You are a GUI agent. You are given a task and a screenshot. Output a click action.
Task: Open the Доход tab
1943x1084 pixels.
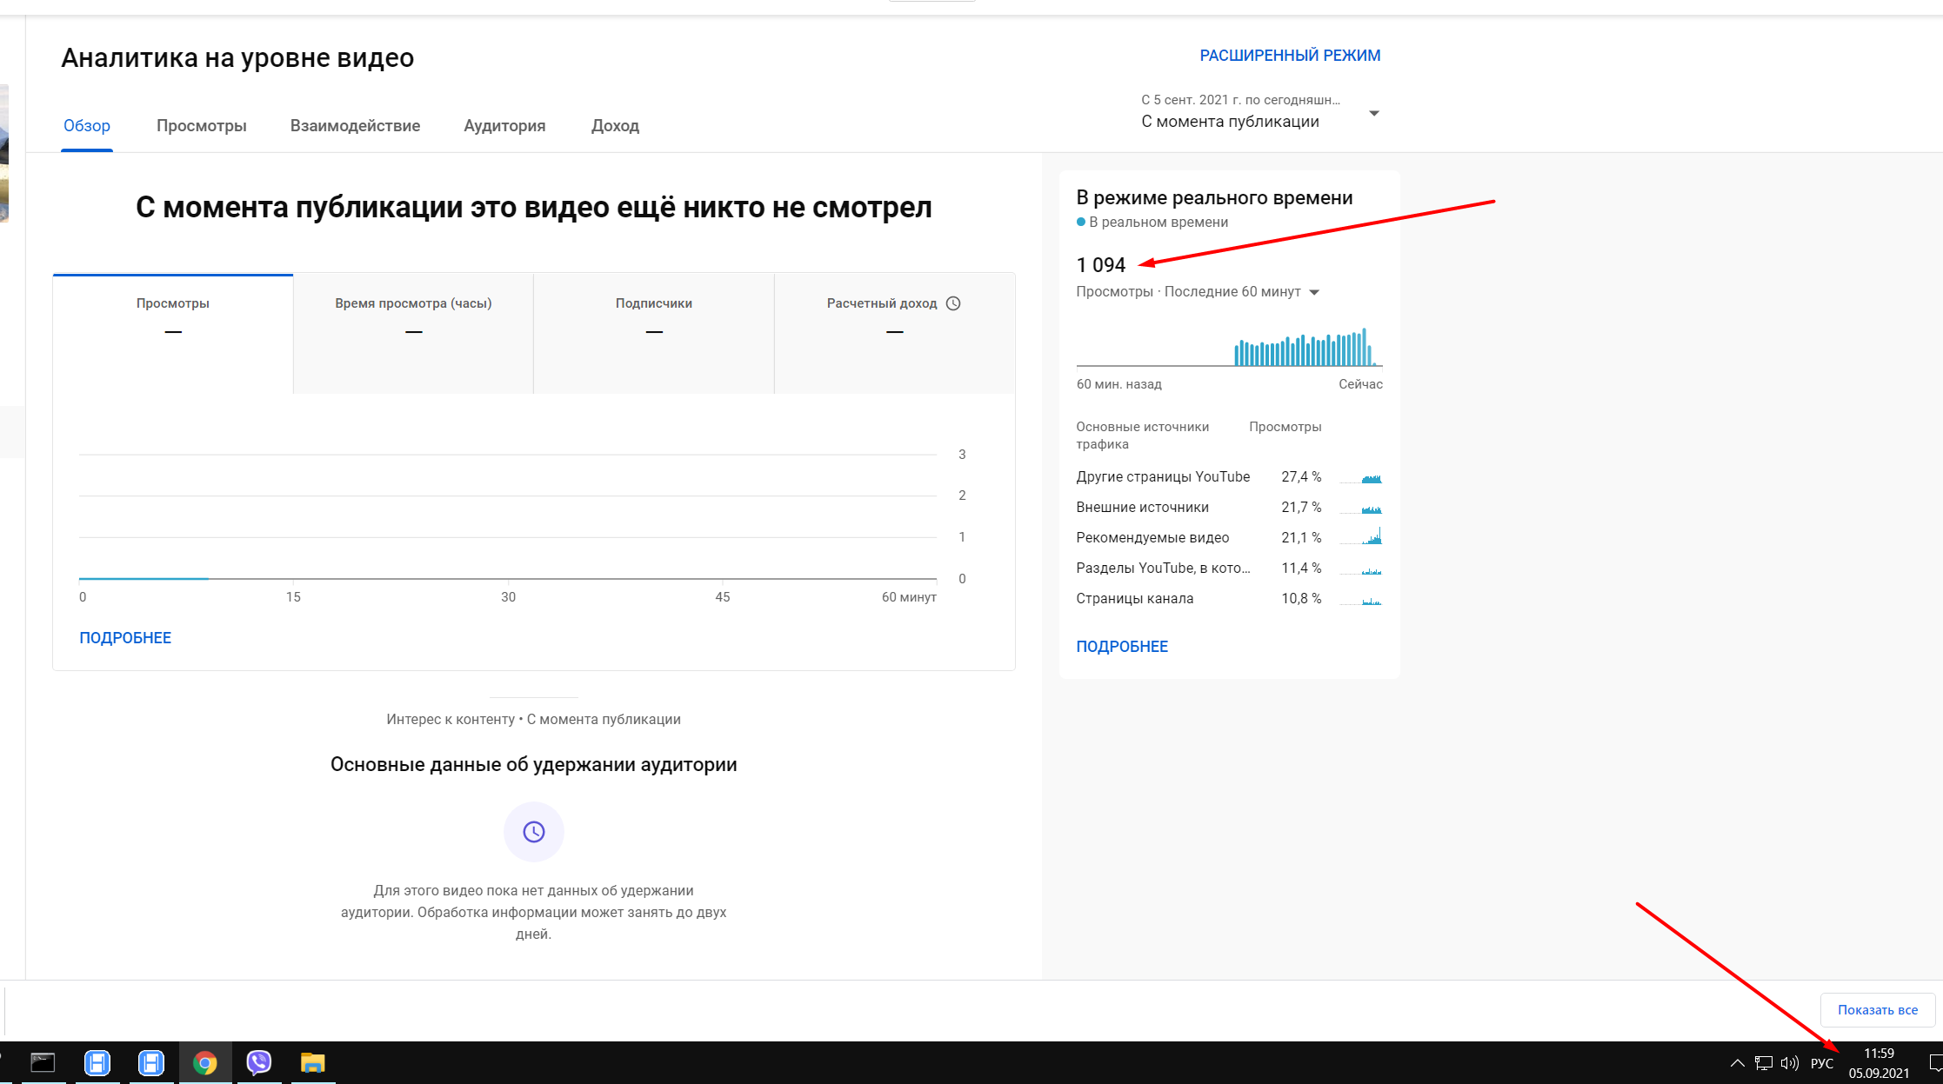615,126
